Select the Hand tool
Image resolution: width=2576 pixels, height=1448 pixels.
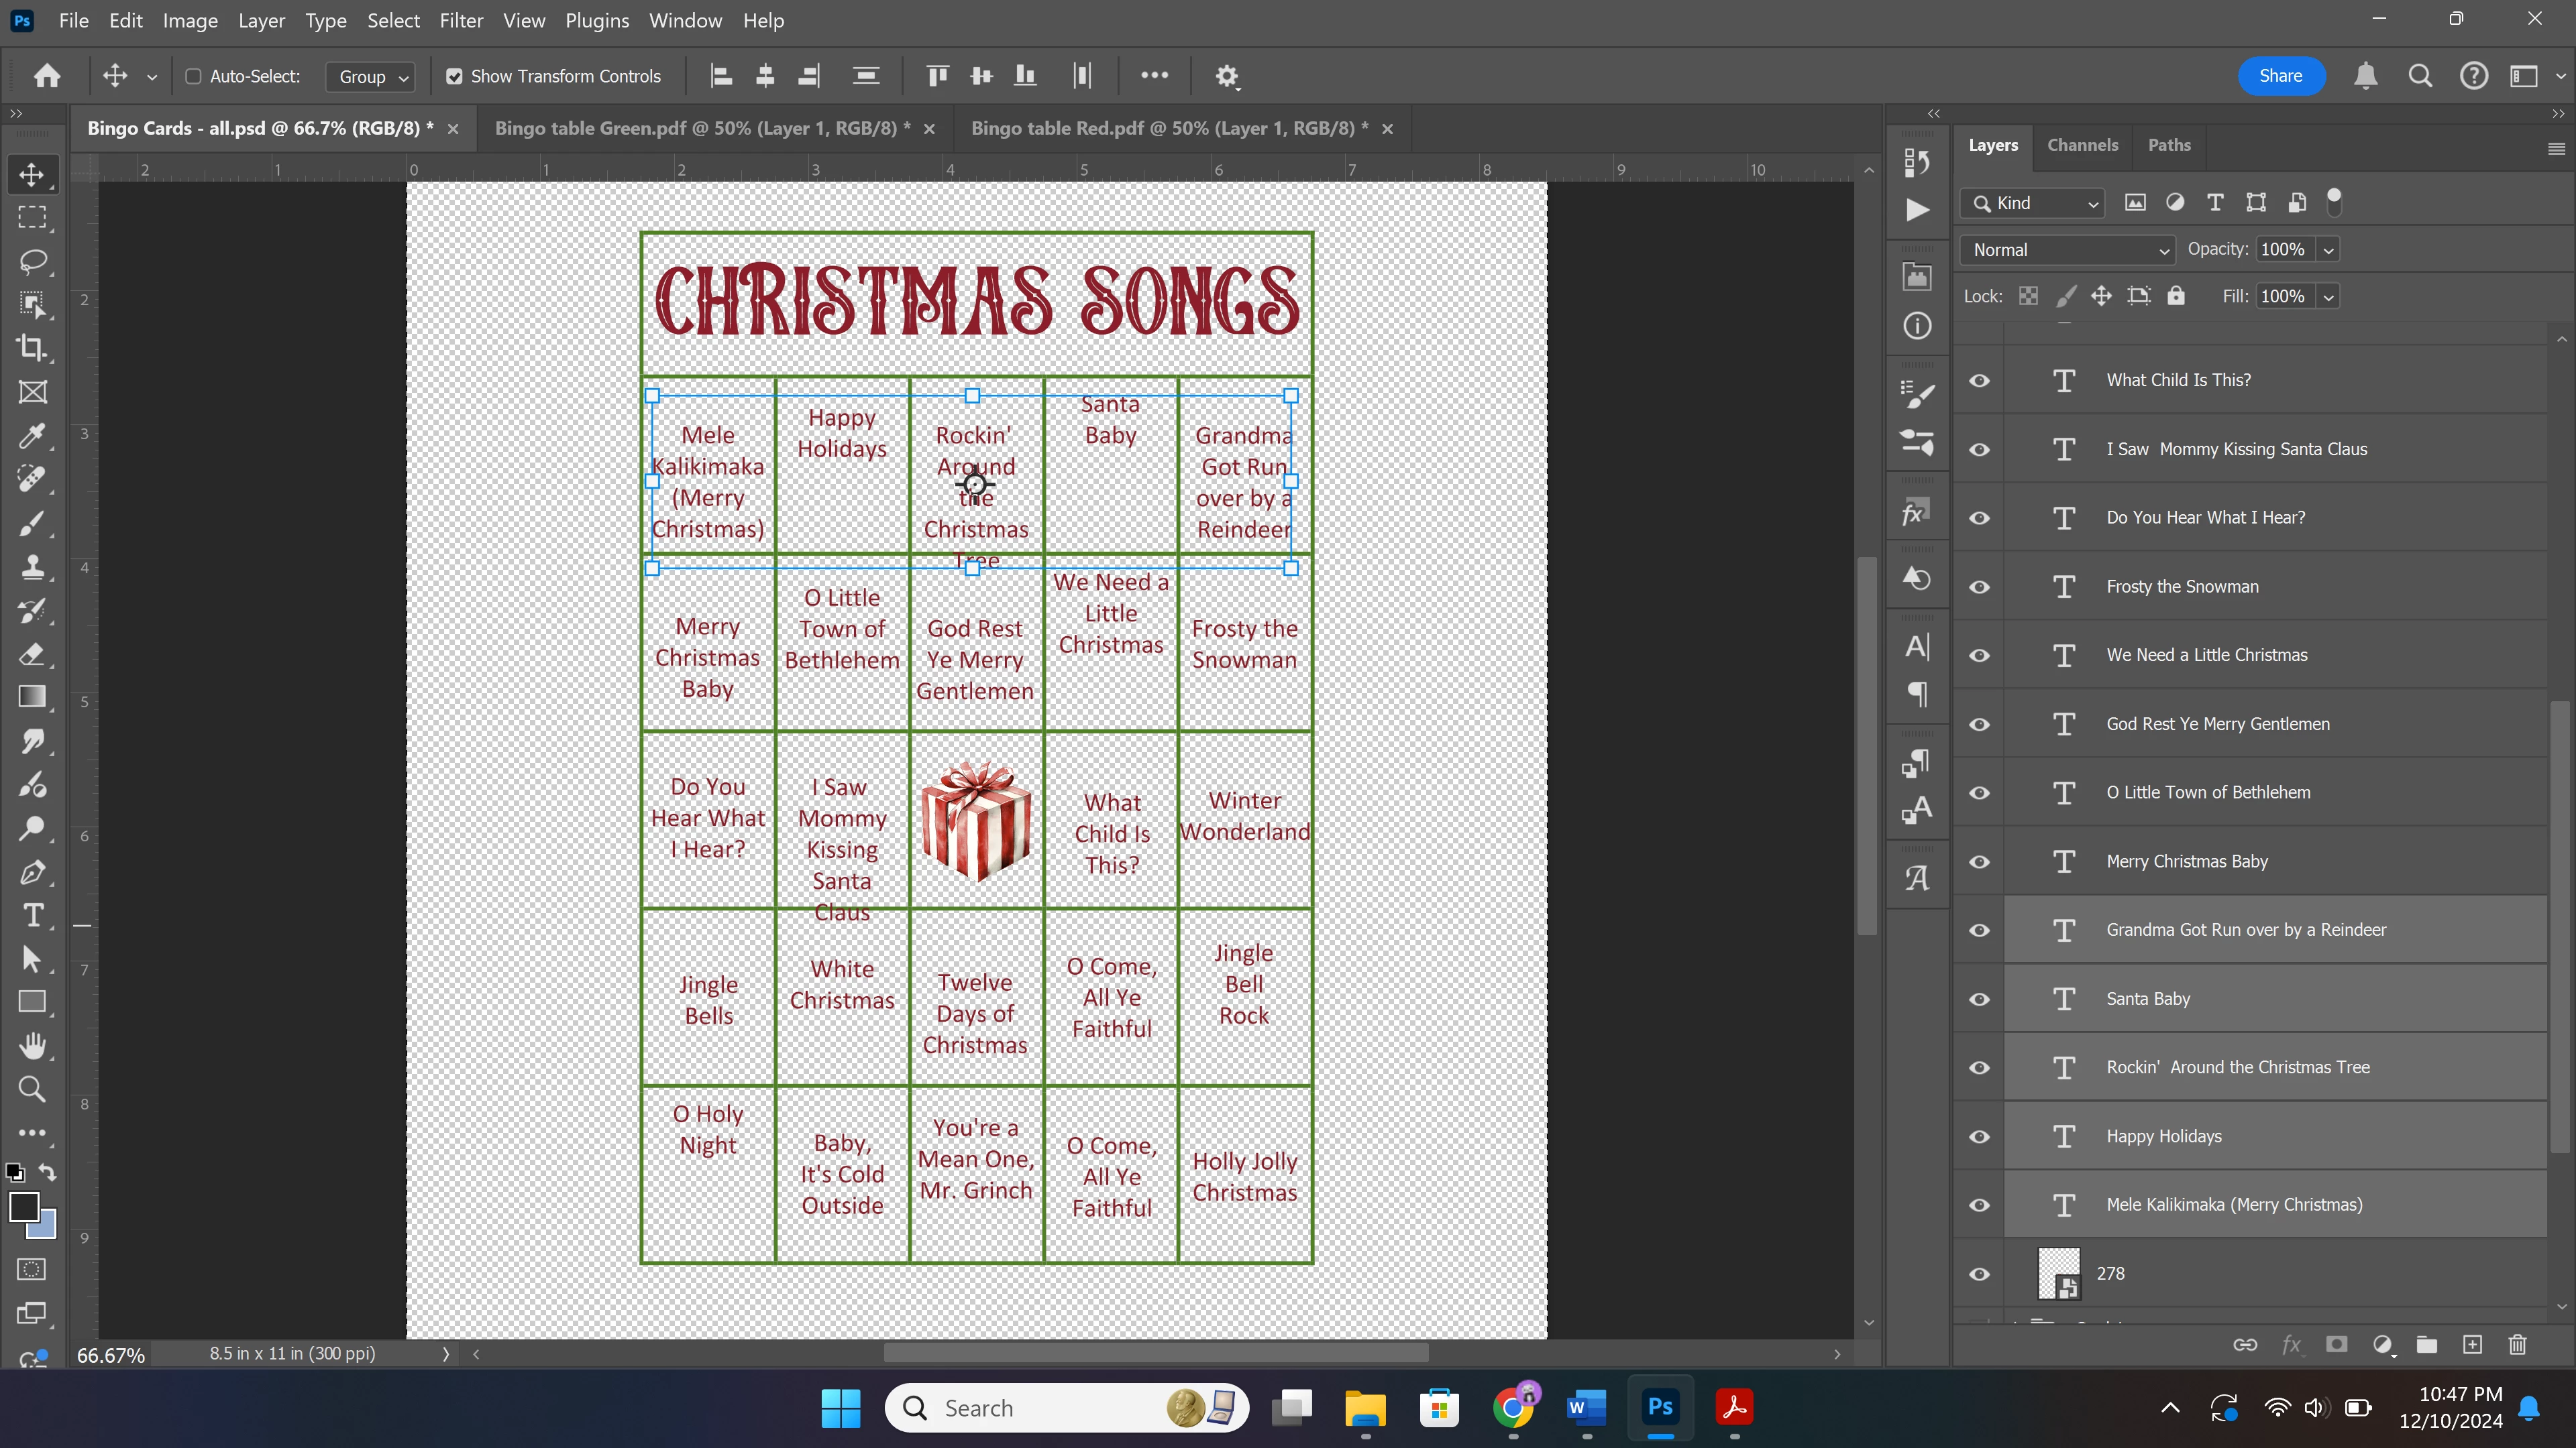click(32, 1045)
